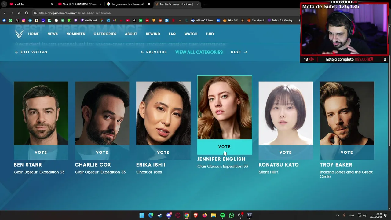The image size is (391, 220).
Task: Vote for Konatsu Kato
Action: click(286, 152)
